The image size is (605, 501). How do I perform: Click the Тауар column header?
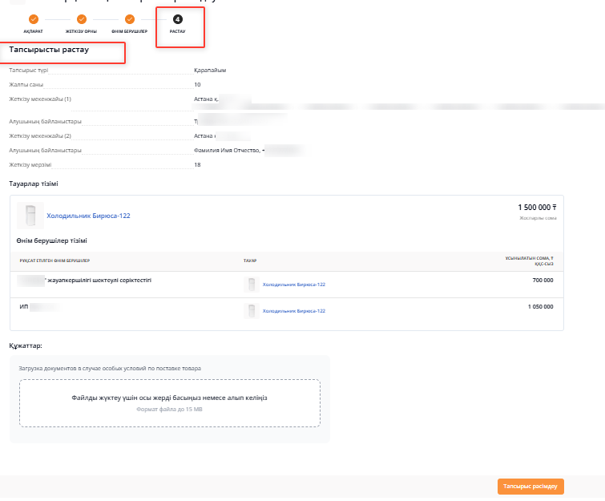pos(250,261)
